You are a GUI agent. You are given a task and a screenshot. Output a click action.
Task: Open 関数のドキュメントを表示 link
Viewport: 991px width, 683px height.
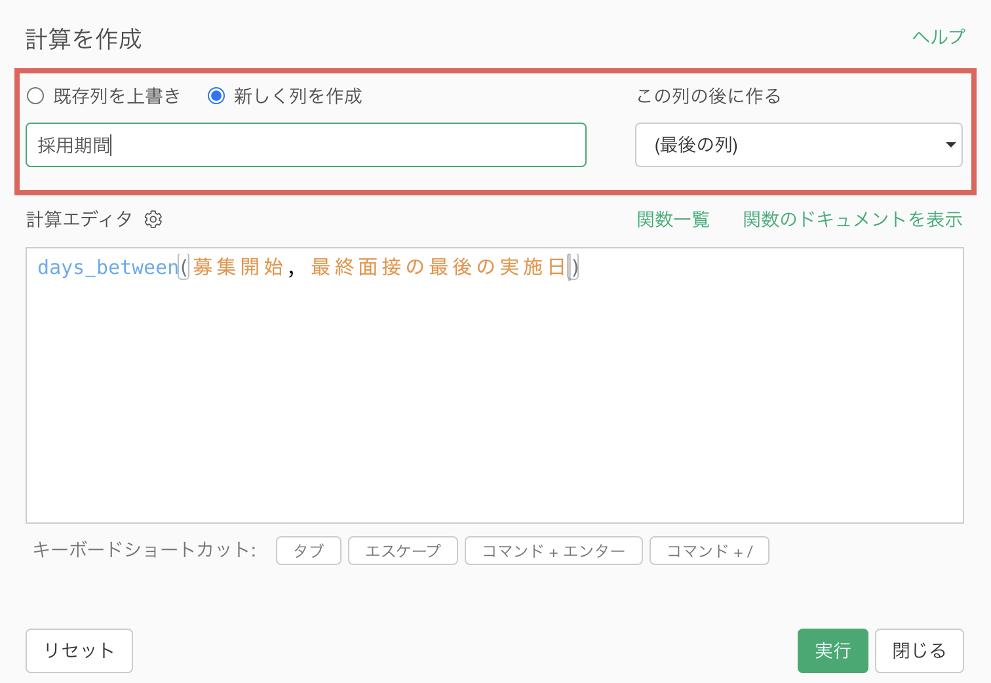(x=853, y=220)
